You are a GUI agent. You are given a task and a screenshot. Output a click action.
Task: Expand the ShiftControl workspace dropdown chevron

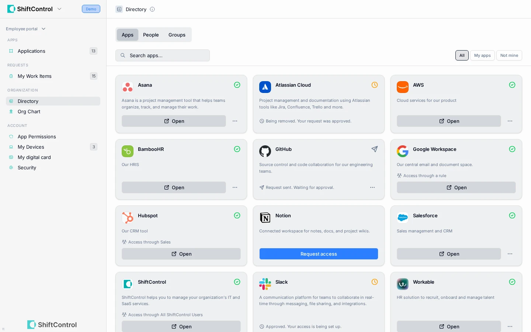click(59, 9)
